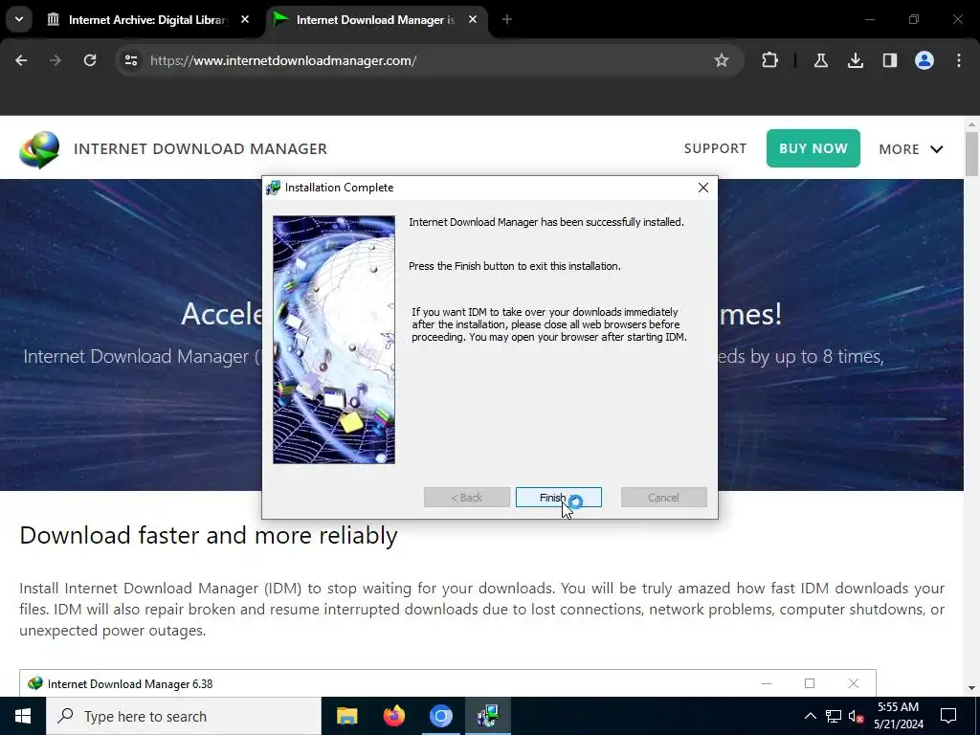Close the Internet Download Manager tab

click(x=473, y=20)
